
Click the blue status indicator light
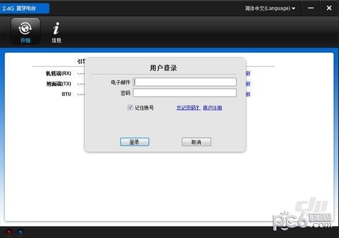click(x=21, y=232)
